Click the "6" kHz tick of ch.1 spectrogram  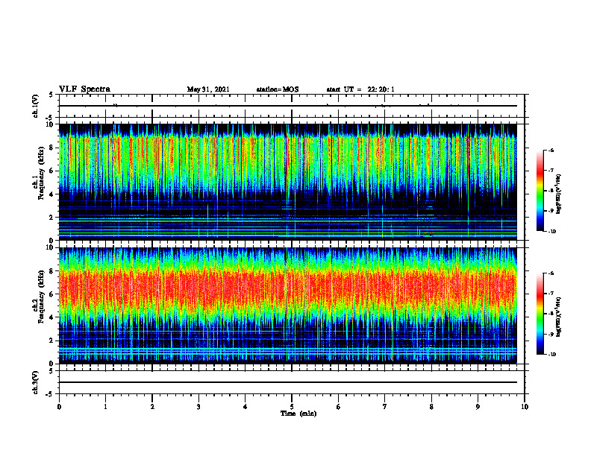(x=52, y=171)
